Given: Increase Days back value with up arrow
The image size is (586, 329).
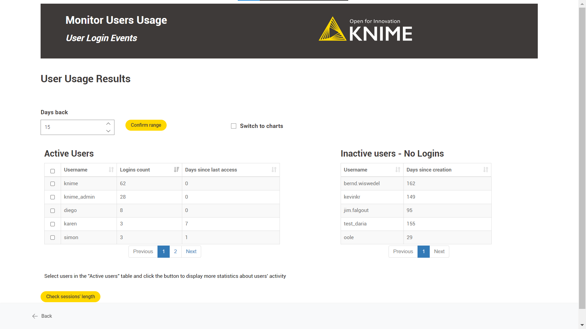Looking at the screenshot, I should (108, 124).
